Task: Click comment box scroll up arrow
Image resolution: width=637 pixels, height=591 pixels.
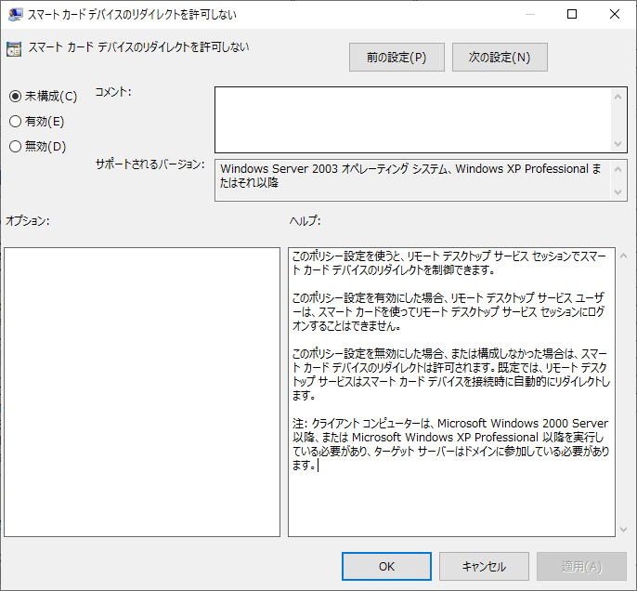Action: click(617, 97)
